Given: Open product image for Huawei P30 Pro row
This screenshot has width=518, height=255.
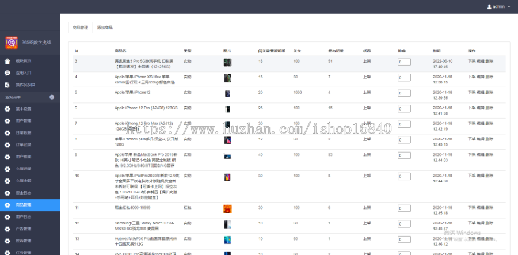Looking at the screenshot, I should click(x=227, y=240).
